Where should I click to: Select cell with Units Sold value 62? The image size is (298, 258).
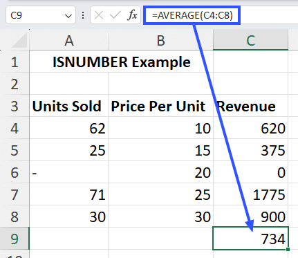click(x=69, y=128)
